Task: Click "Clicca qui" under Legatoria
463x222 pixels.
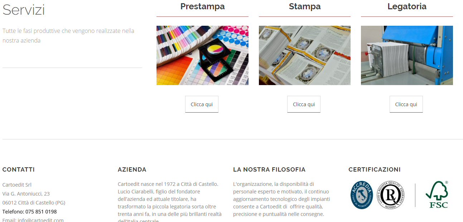Action: [406, 104]
